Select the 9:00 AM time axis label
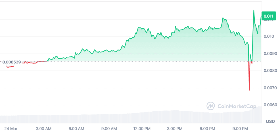Image resolution: width=280 pixels, height=132 pixels. point(109,129)
